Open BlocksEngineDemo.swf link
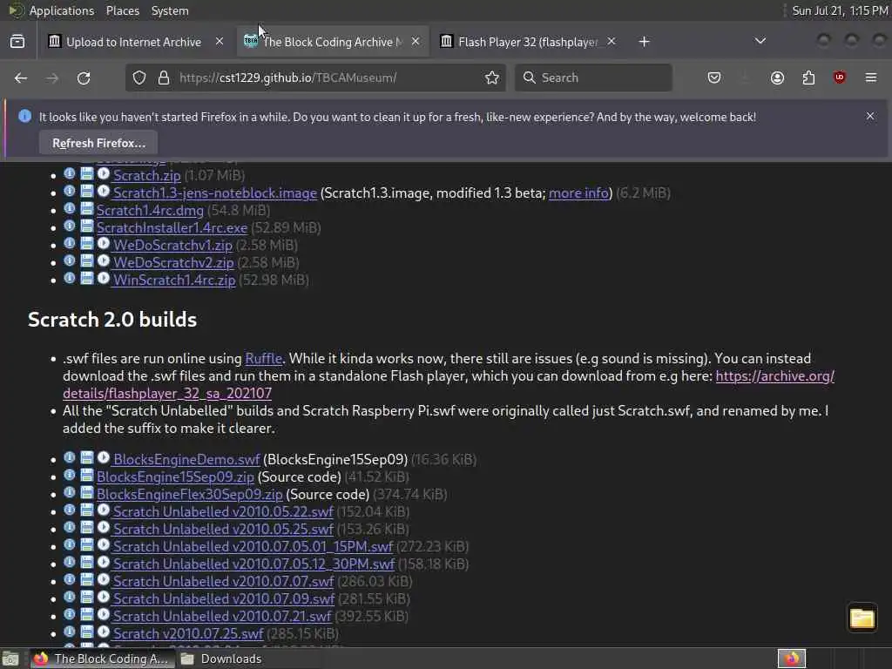892x669 pixels. 186,459
